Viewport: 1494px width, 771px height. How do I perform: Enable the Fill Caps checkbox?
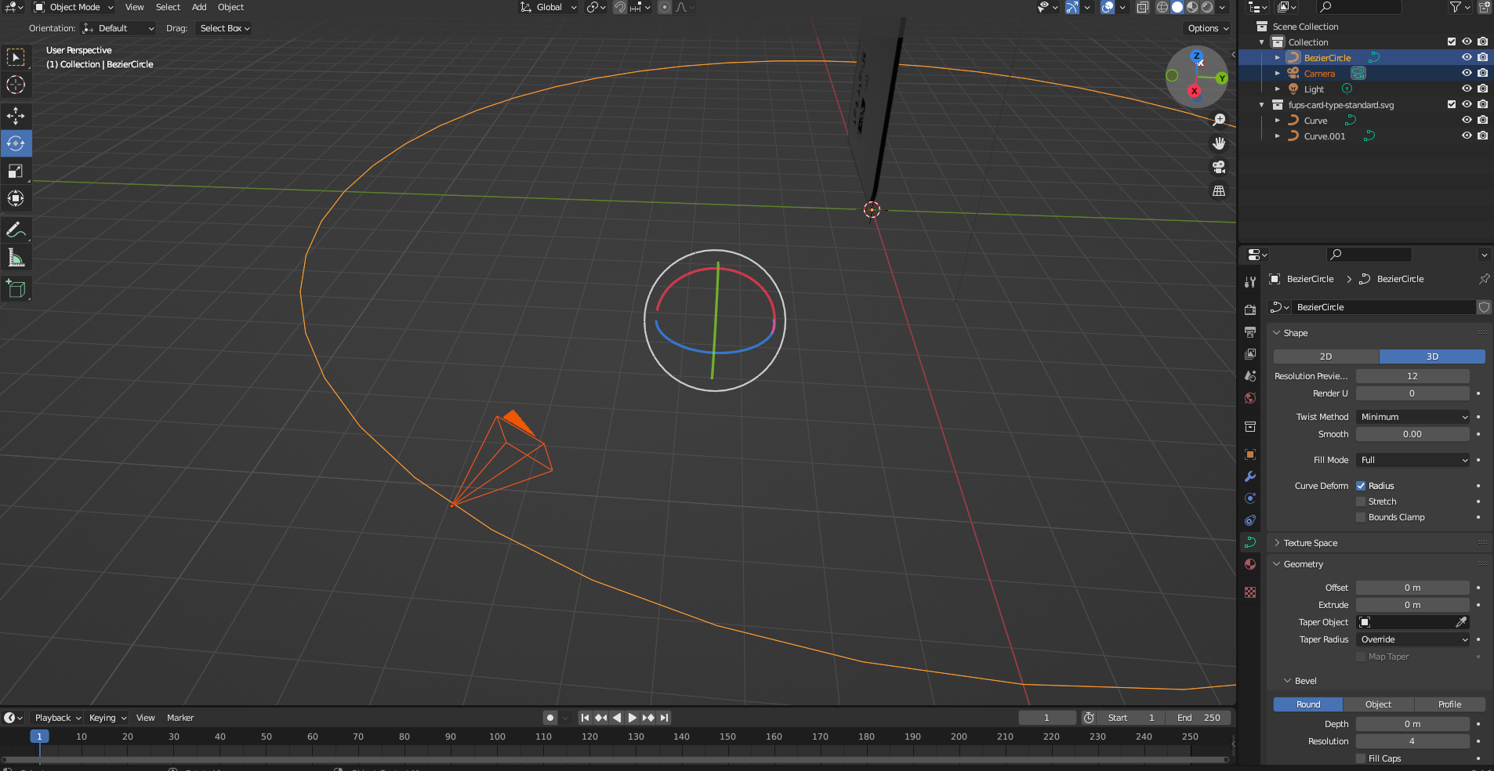(x=1361, y=758)
